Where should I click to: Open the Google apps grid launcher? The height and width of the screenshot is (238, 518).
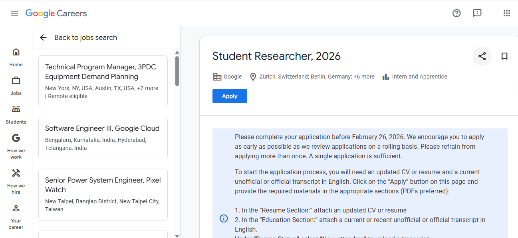[x=506, y=13]
